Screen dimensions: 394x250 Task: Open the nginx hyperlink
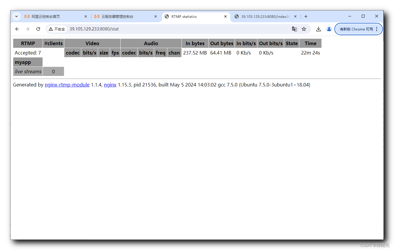coord(110,85)
